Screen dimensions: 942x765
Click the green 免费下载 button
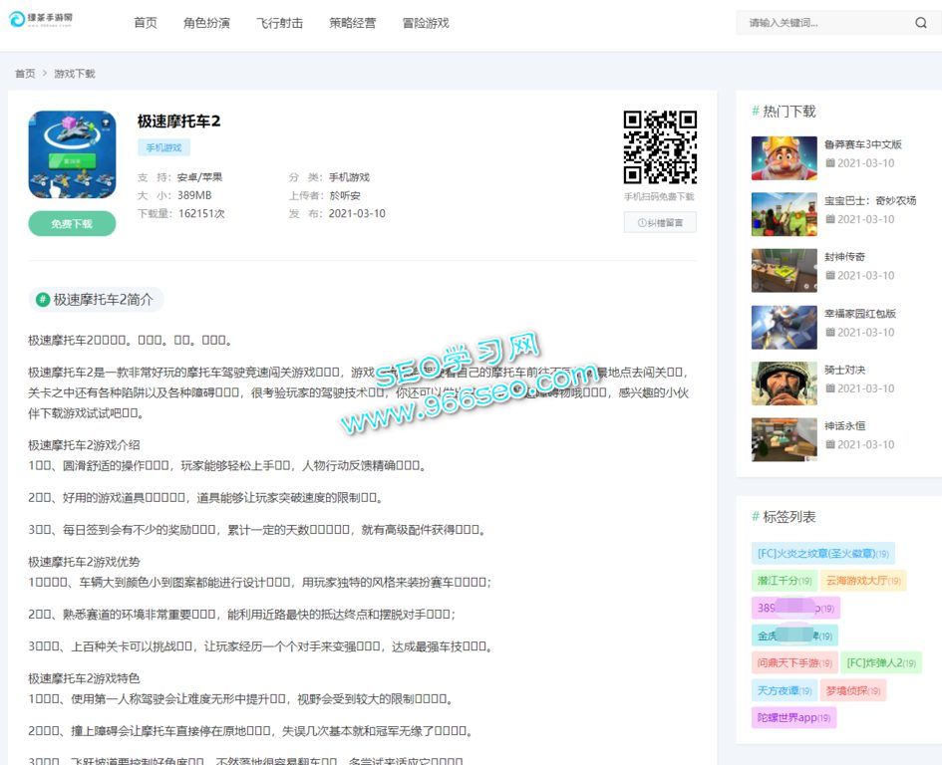tap(72, 223)
